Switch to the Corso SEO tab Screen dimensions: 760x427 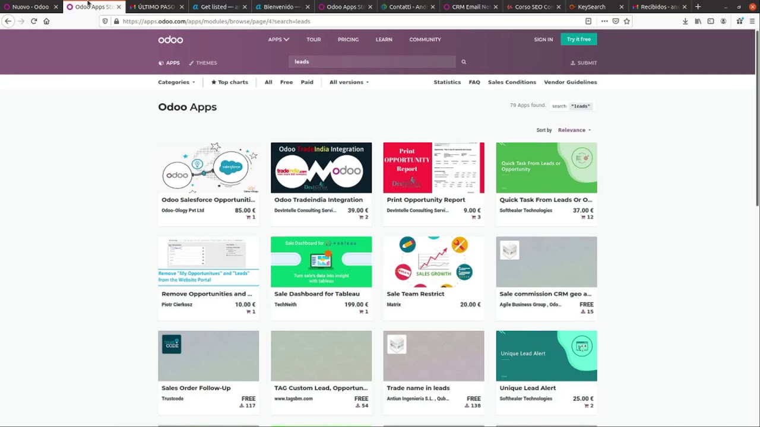tap(534, 7)
